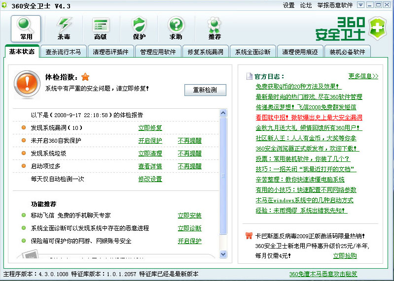Open the 木马在windows系统中的几种启动方式 article
Screen dimensions: 394x281
(305, 200)
